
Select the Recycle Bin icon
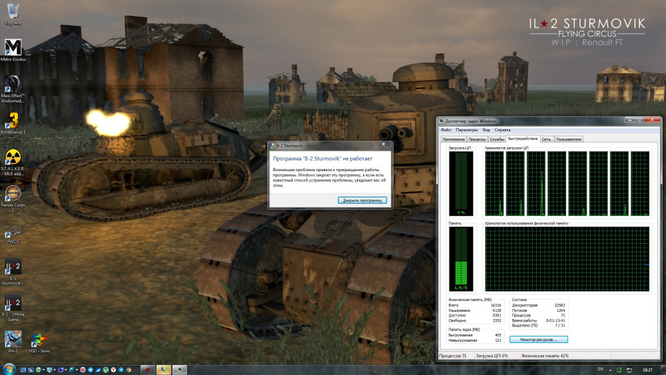[13, 11]
